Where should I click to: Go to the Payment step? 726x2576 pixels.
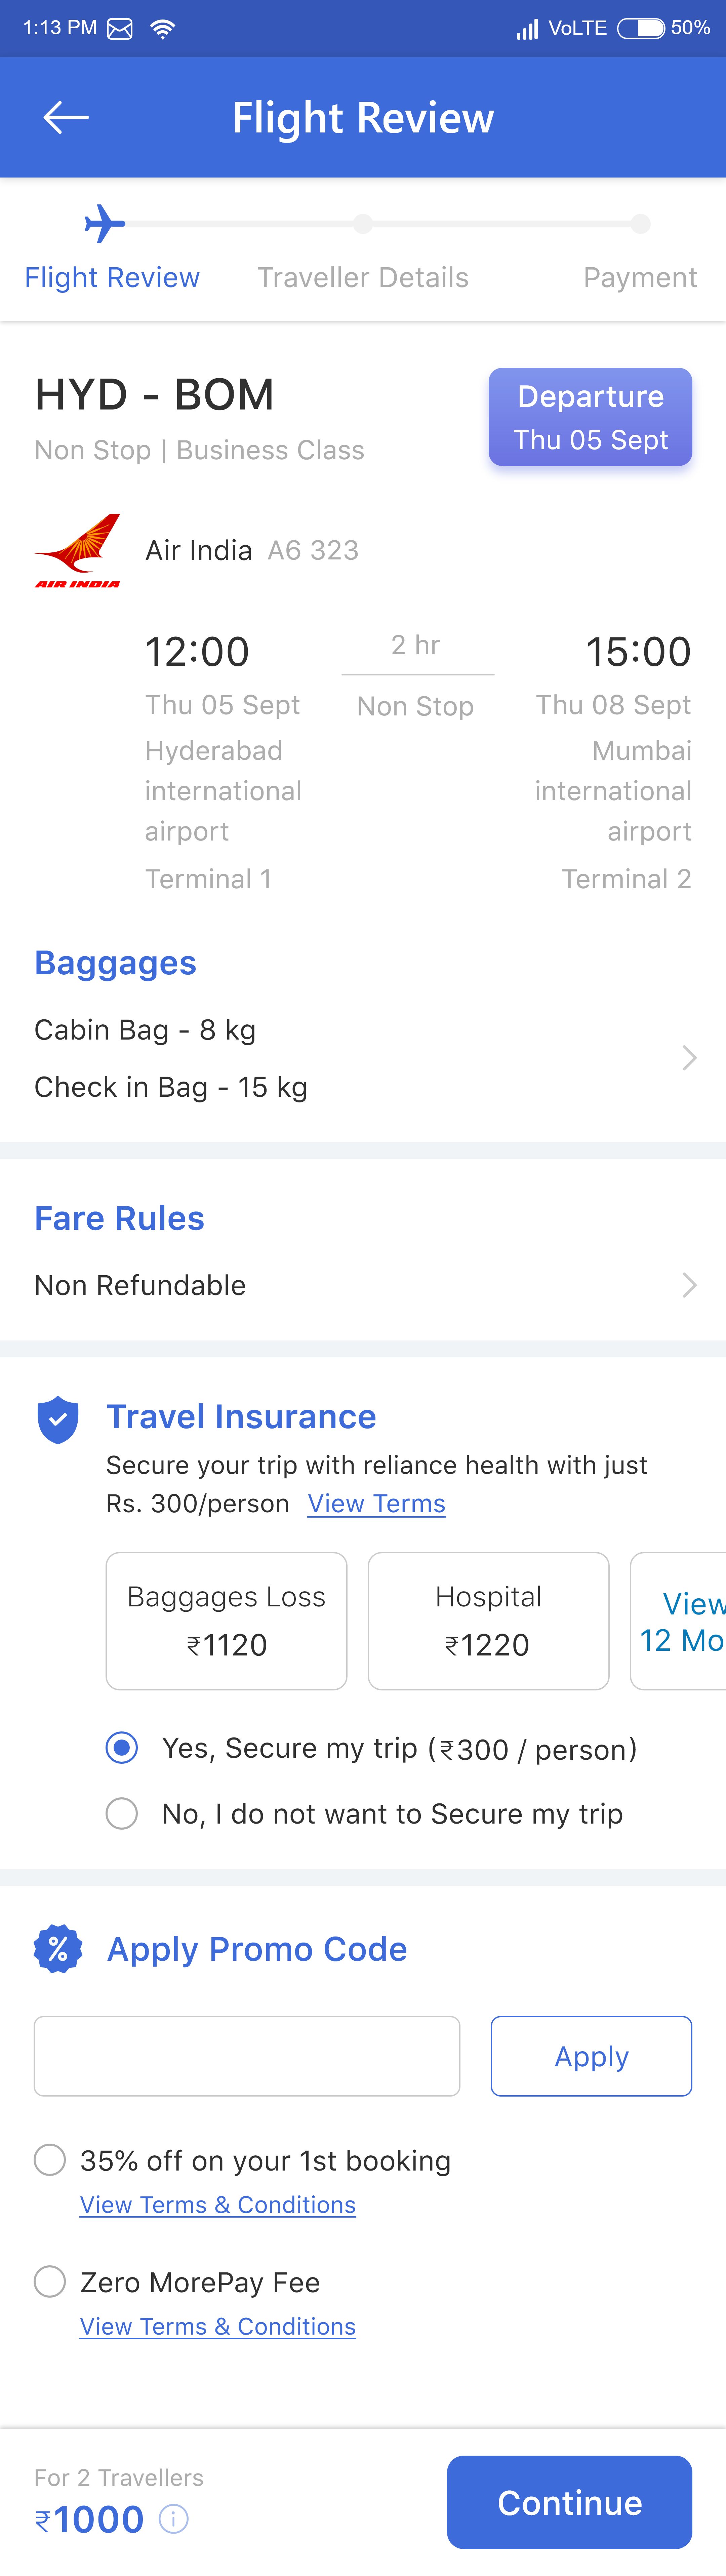click(x=640, y=277)
